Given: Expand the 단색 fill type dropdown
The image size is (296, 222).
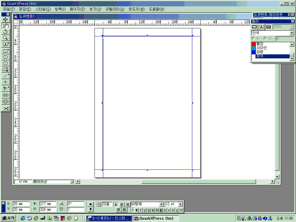Looking at the screenshot, I should [x=292, y=33].
